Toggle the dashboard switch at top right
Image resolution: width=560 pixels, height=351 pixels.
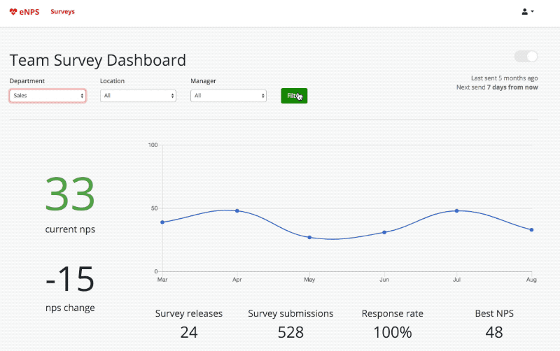[x=526, y=57]
